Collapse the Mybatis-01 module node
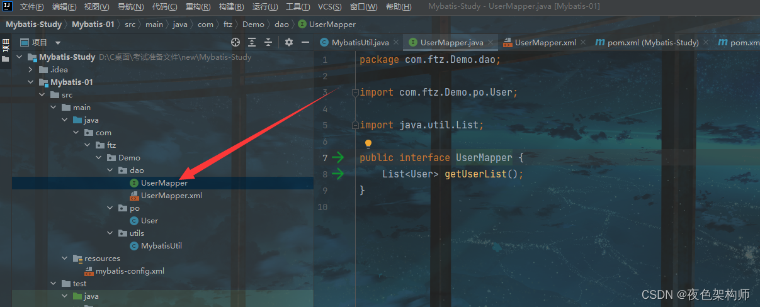 pyautogui.click(x=30, y=82)
